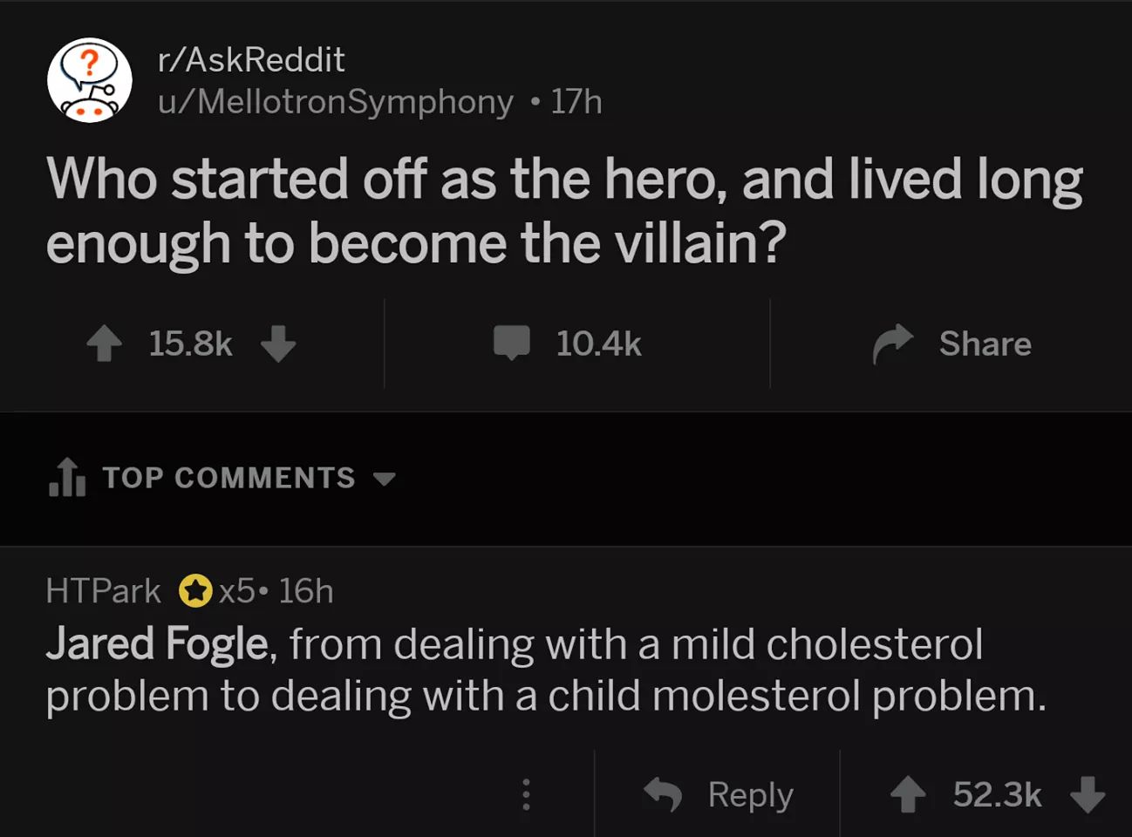This screenshot has height=837, width=1132.
Task: Open the AskReddit subreddit avatar
Action: tap(90, 80)
